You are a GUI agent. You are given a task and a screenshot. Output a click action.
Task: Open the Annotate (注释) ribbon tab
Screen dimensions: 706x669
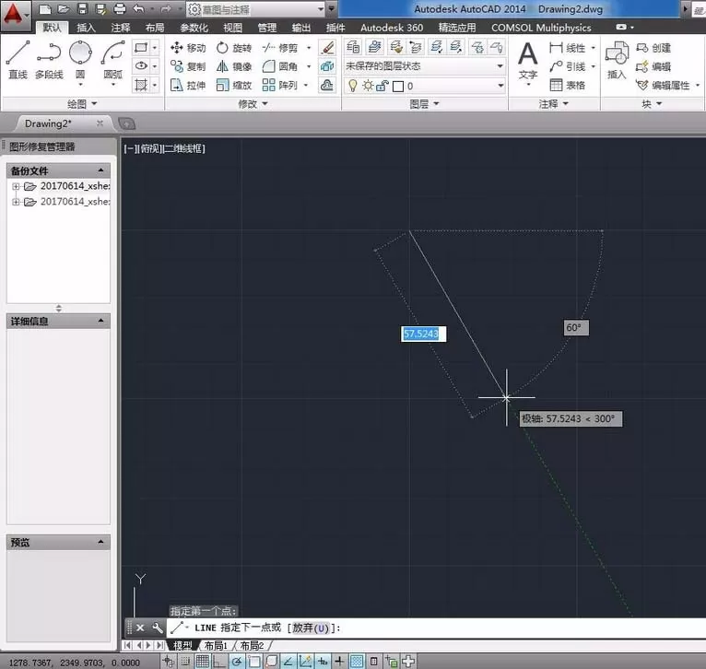(x=120, y=28)
